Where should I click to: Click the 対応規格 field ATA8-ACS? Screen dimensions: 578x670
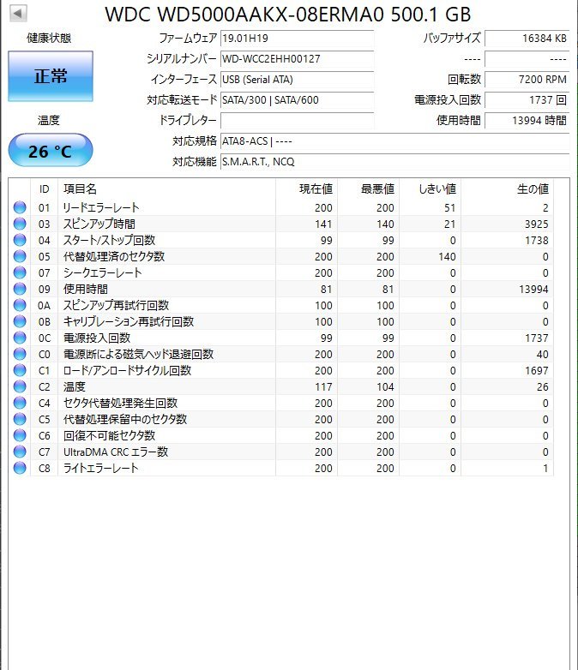pyautogui.click(x=394, y=141)
